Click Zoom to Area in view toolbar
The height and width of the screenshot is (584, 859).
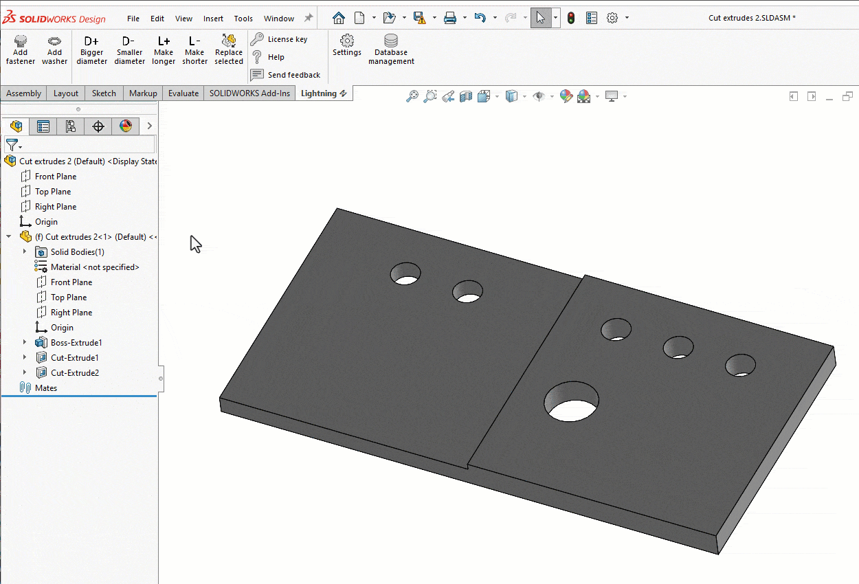click(x=430, y=96)
